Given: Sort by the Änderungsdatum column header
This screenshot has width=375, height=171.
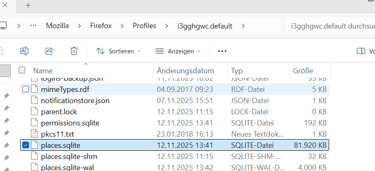Looking at the screenshot, I should pyautogui.click(x=185, y=71).
